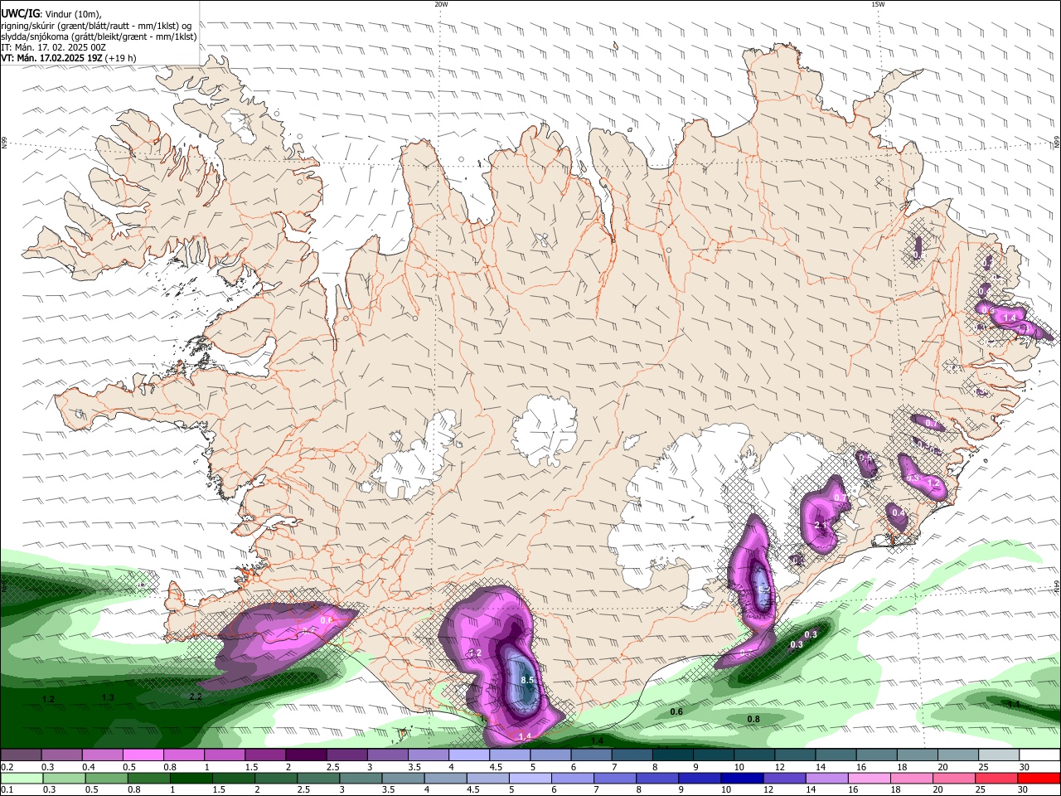The image size is (1061, 796).
Task: Pick the light purple 14 swatch in the rain scale
Action: (826, 779)
